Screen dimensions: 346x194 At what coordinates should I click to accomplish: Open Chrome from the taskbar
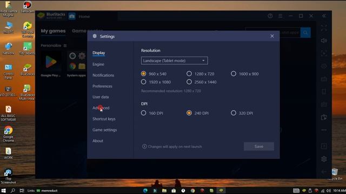[192, 190]
